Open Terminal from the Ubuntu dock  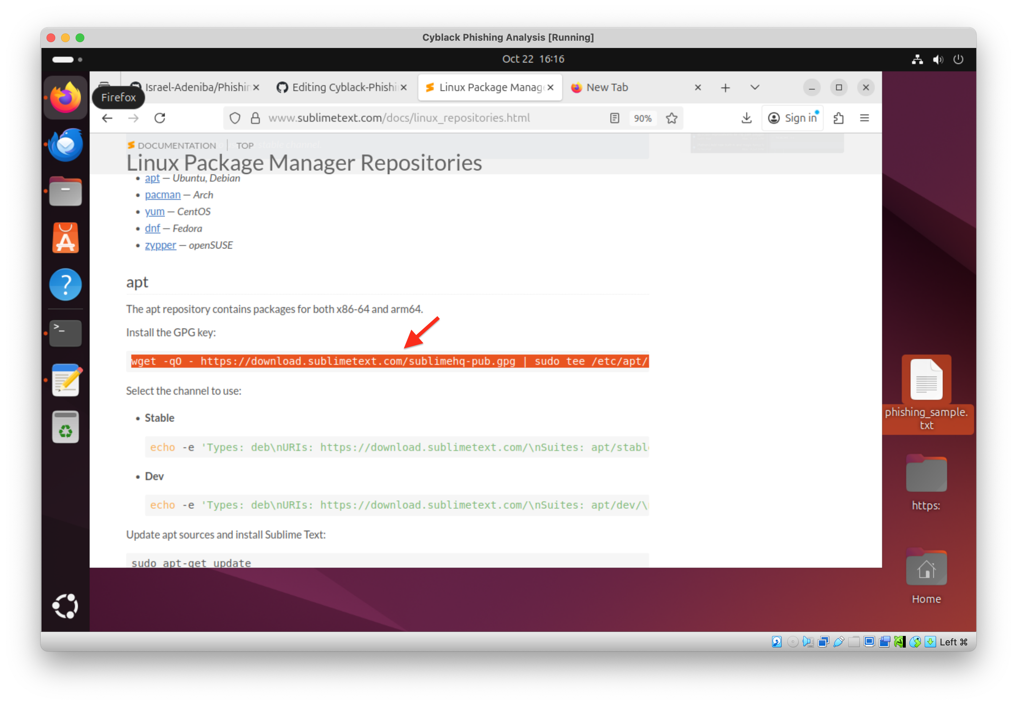[x=65, y=333]
